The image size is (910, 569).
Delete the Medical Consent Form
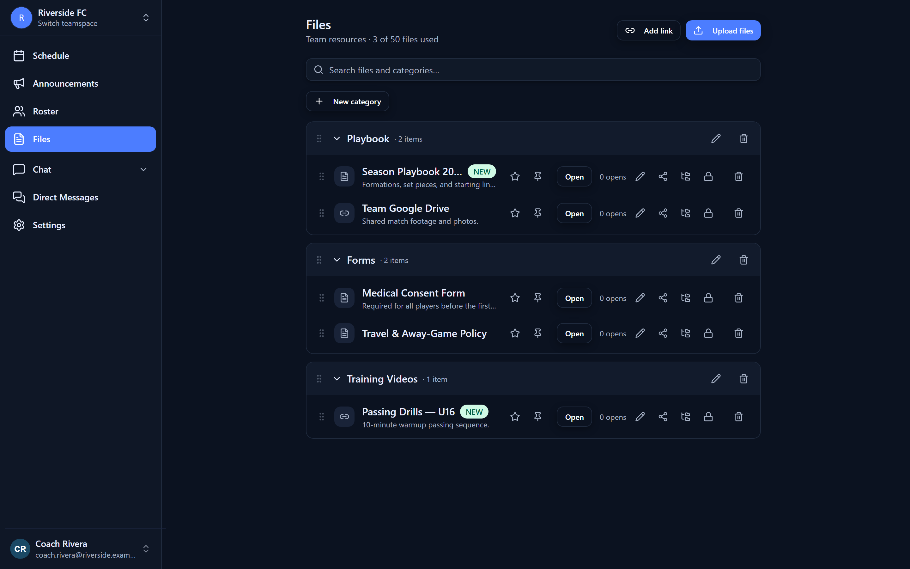(x=738, y=298)
